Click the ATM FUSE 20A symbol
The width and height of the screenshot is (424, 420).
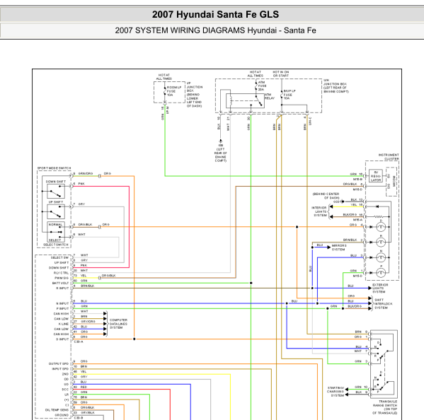(256, 86)
